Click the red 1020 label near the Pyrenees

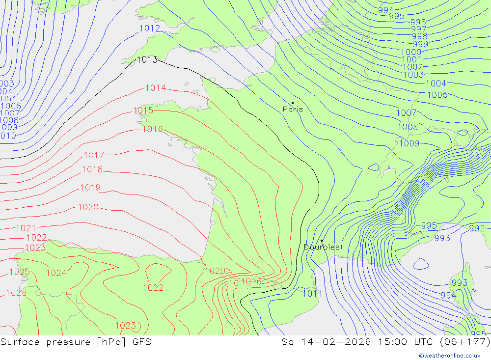[215, 271]
